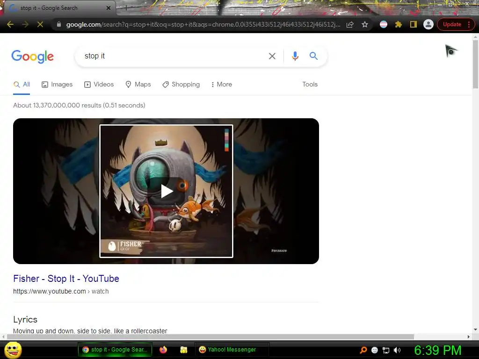Screen dimensions: 479x359
Task: Click the scroll-down arrow
Action: pos(475,330)
